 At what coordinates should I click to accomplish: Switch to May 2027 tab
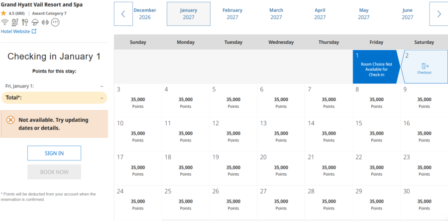[x=364, y=14]
